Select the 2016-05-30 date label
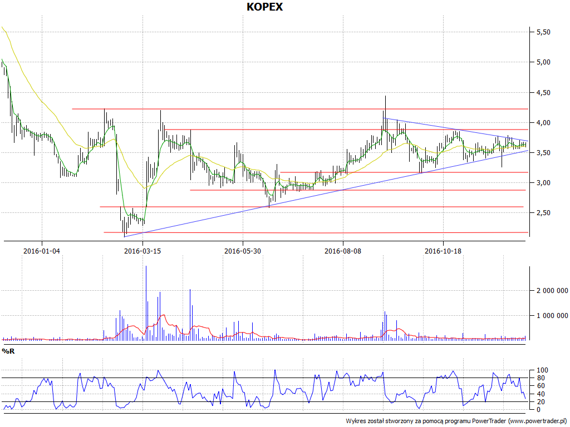 tap(243, 251)
